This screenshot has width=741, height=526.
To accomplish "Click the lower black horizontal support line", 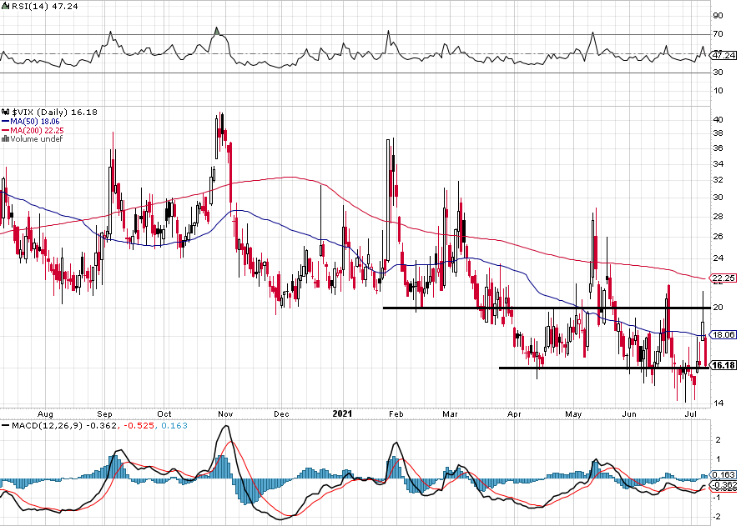I will (604, 368).
